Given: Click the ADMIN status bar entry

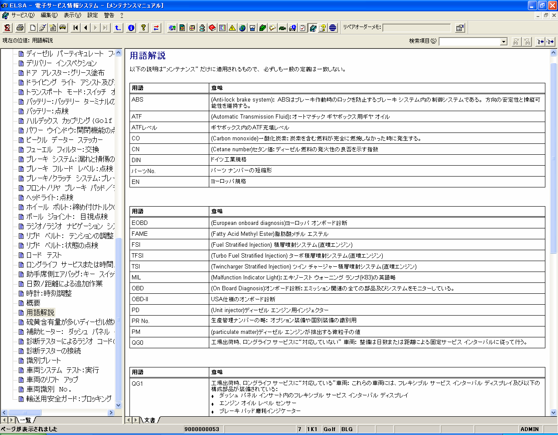Looking at the screenshot, I should [x=530, y=429].
